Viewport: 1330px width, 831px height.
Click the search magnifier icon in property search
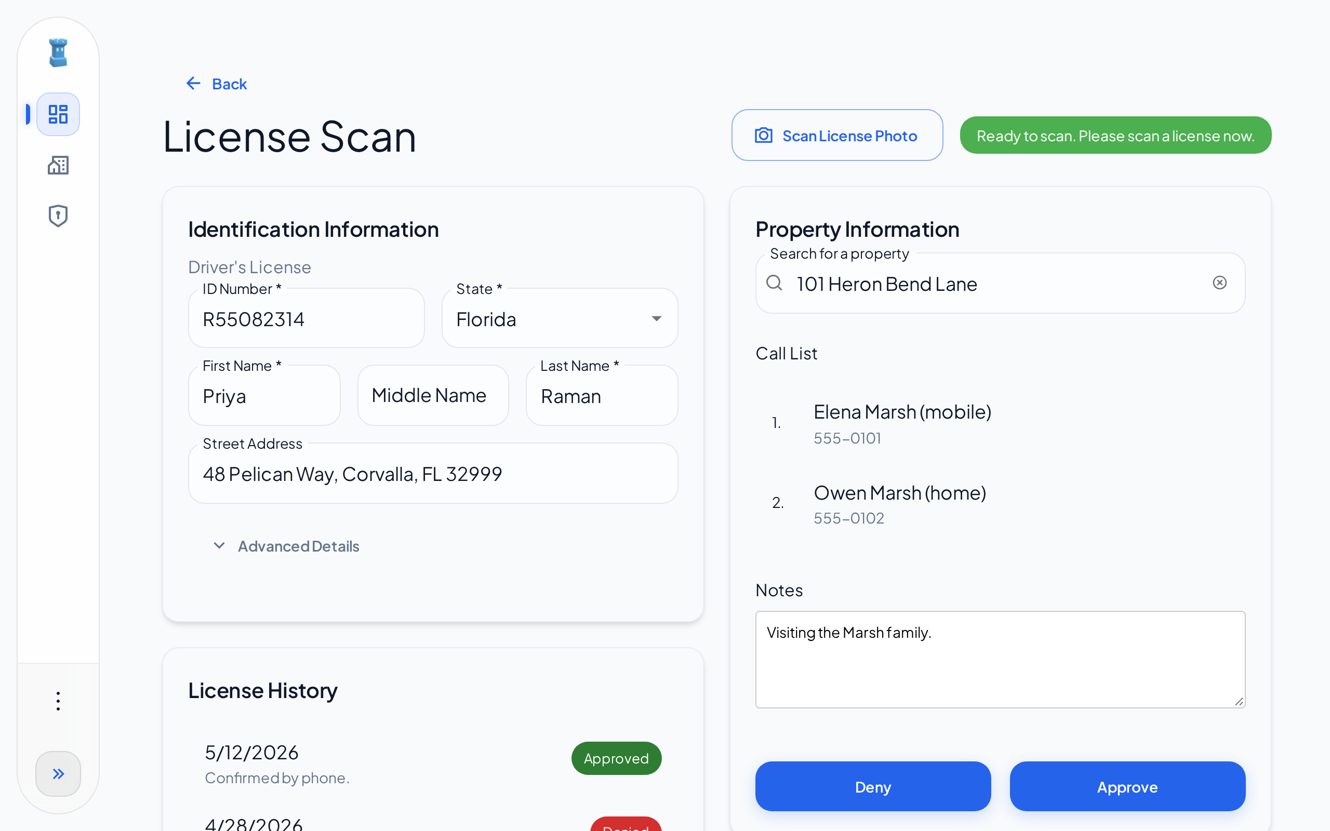[775, 283]
